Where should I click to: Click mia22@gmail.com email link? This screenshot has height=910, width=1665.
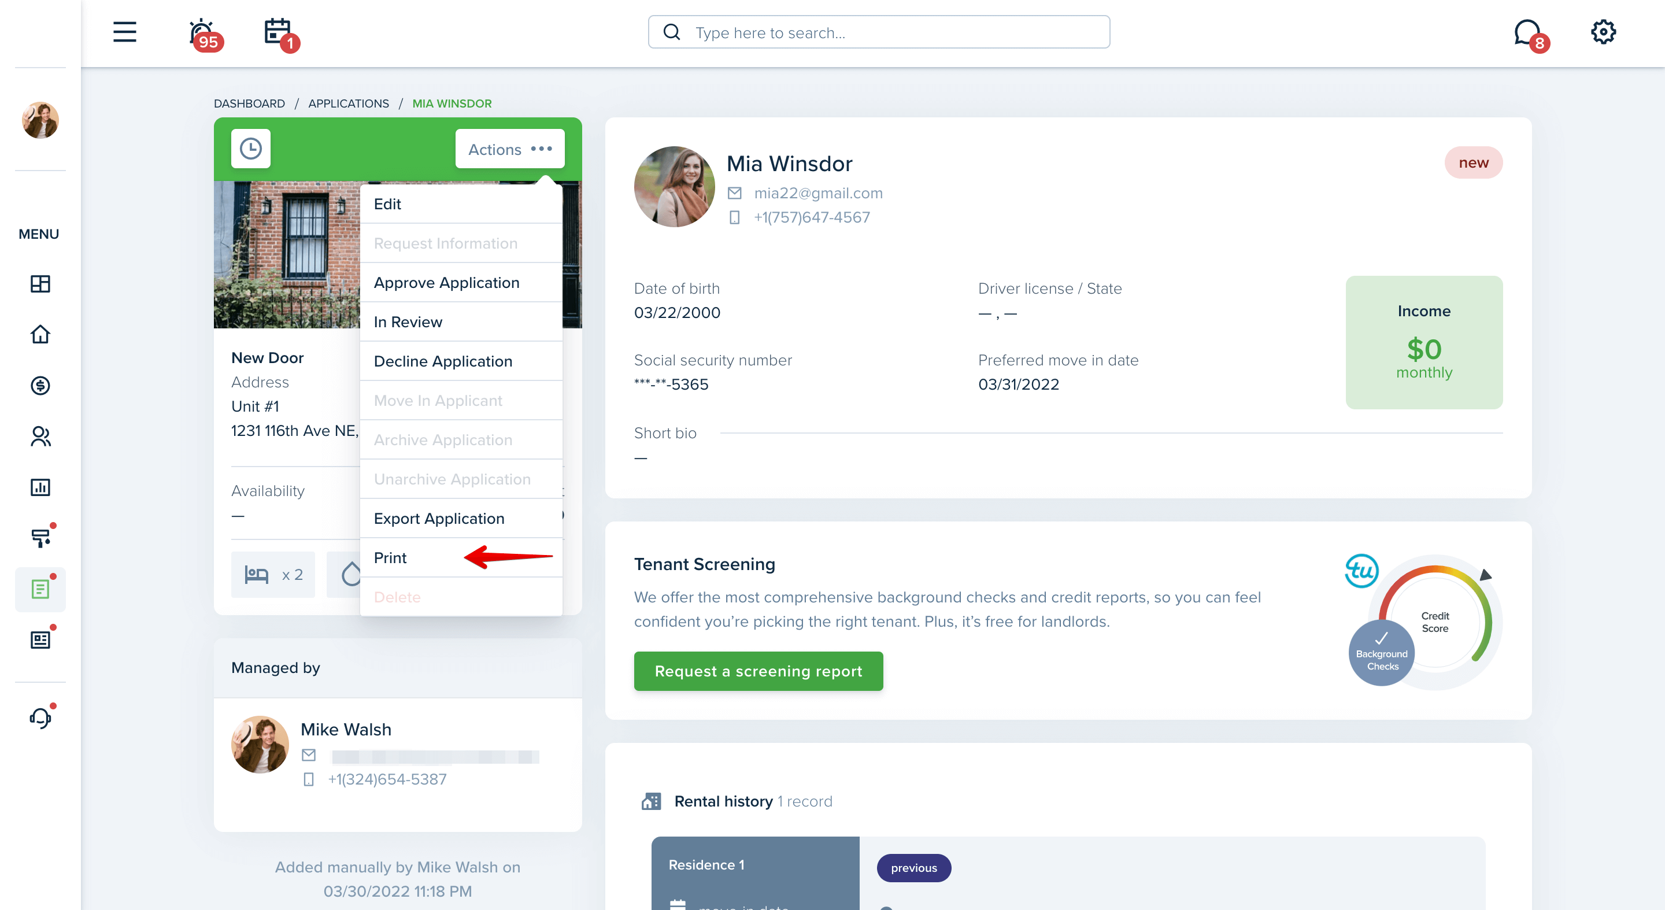coord(817,193)
